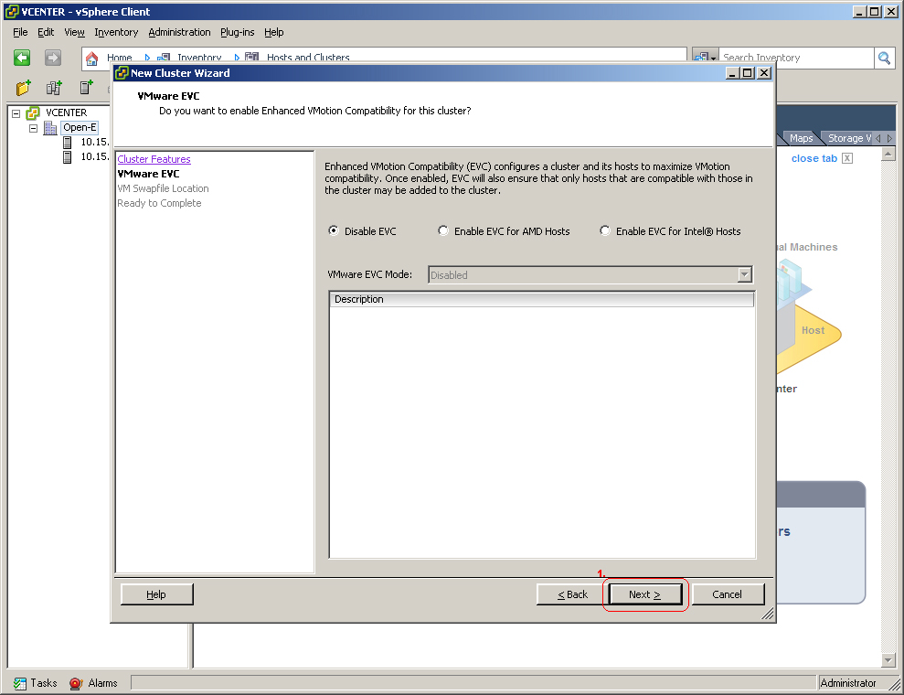Collapse the VCENTER tree node
904x695 pixels.
click(x=16, y=113)
